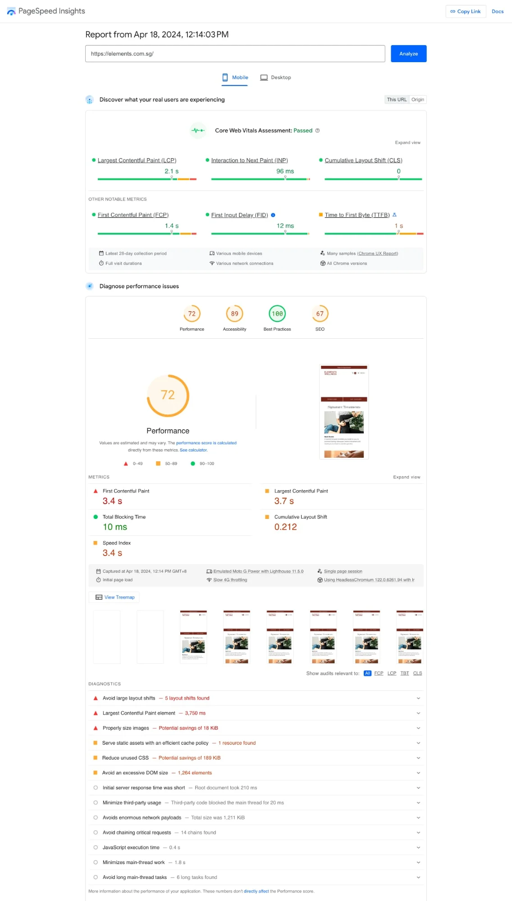
Task: Open Cumulative Layout Shift (CLS) link
Action: (x=363, y=160)
